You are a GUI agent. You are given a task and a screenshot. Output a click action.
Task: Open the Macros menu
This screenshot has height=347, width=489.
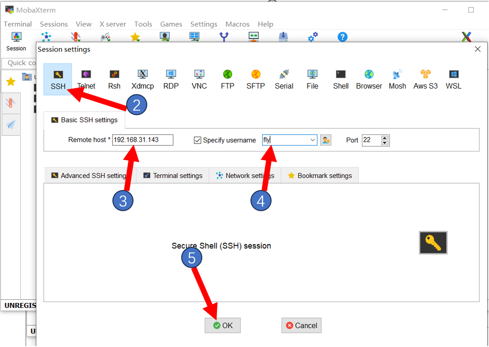[237, 24]
